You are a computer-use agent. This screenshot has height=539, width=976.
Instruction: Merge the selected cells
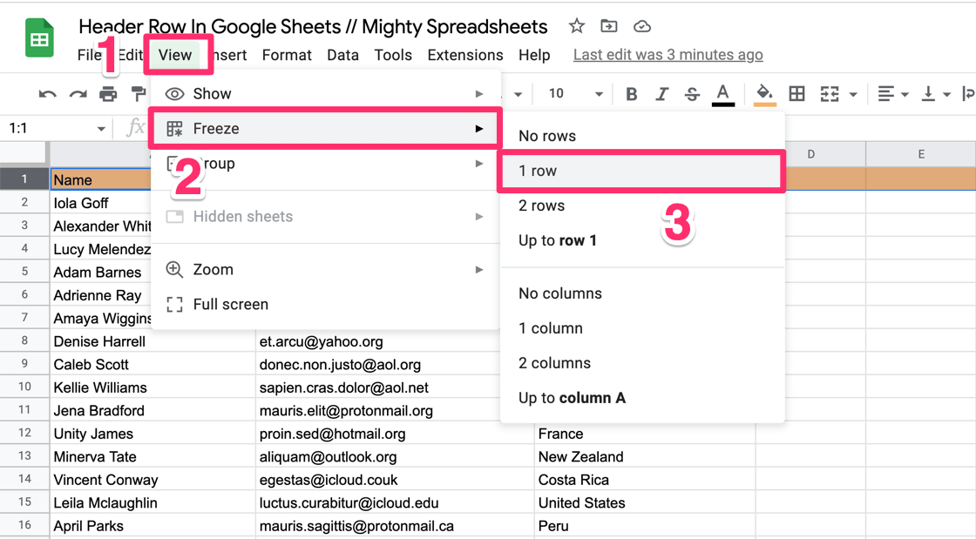click(x=827, y=93)
